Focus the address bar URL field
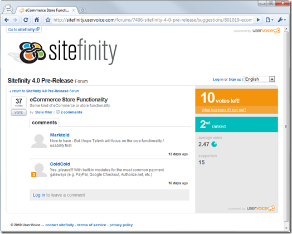This screenshot has height=234, width=292. coord(153,20)
